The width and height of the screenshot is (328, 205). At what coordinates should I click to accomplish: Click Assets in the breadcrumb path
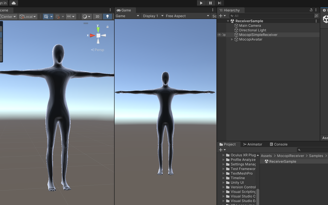pos(266,156)
